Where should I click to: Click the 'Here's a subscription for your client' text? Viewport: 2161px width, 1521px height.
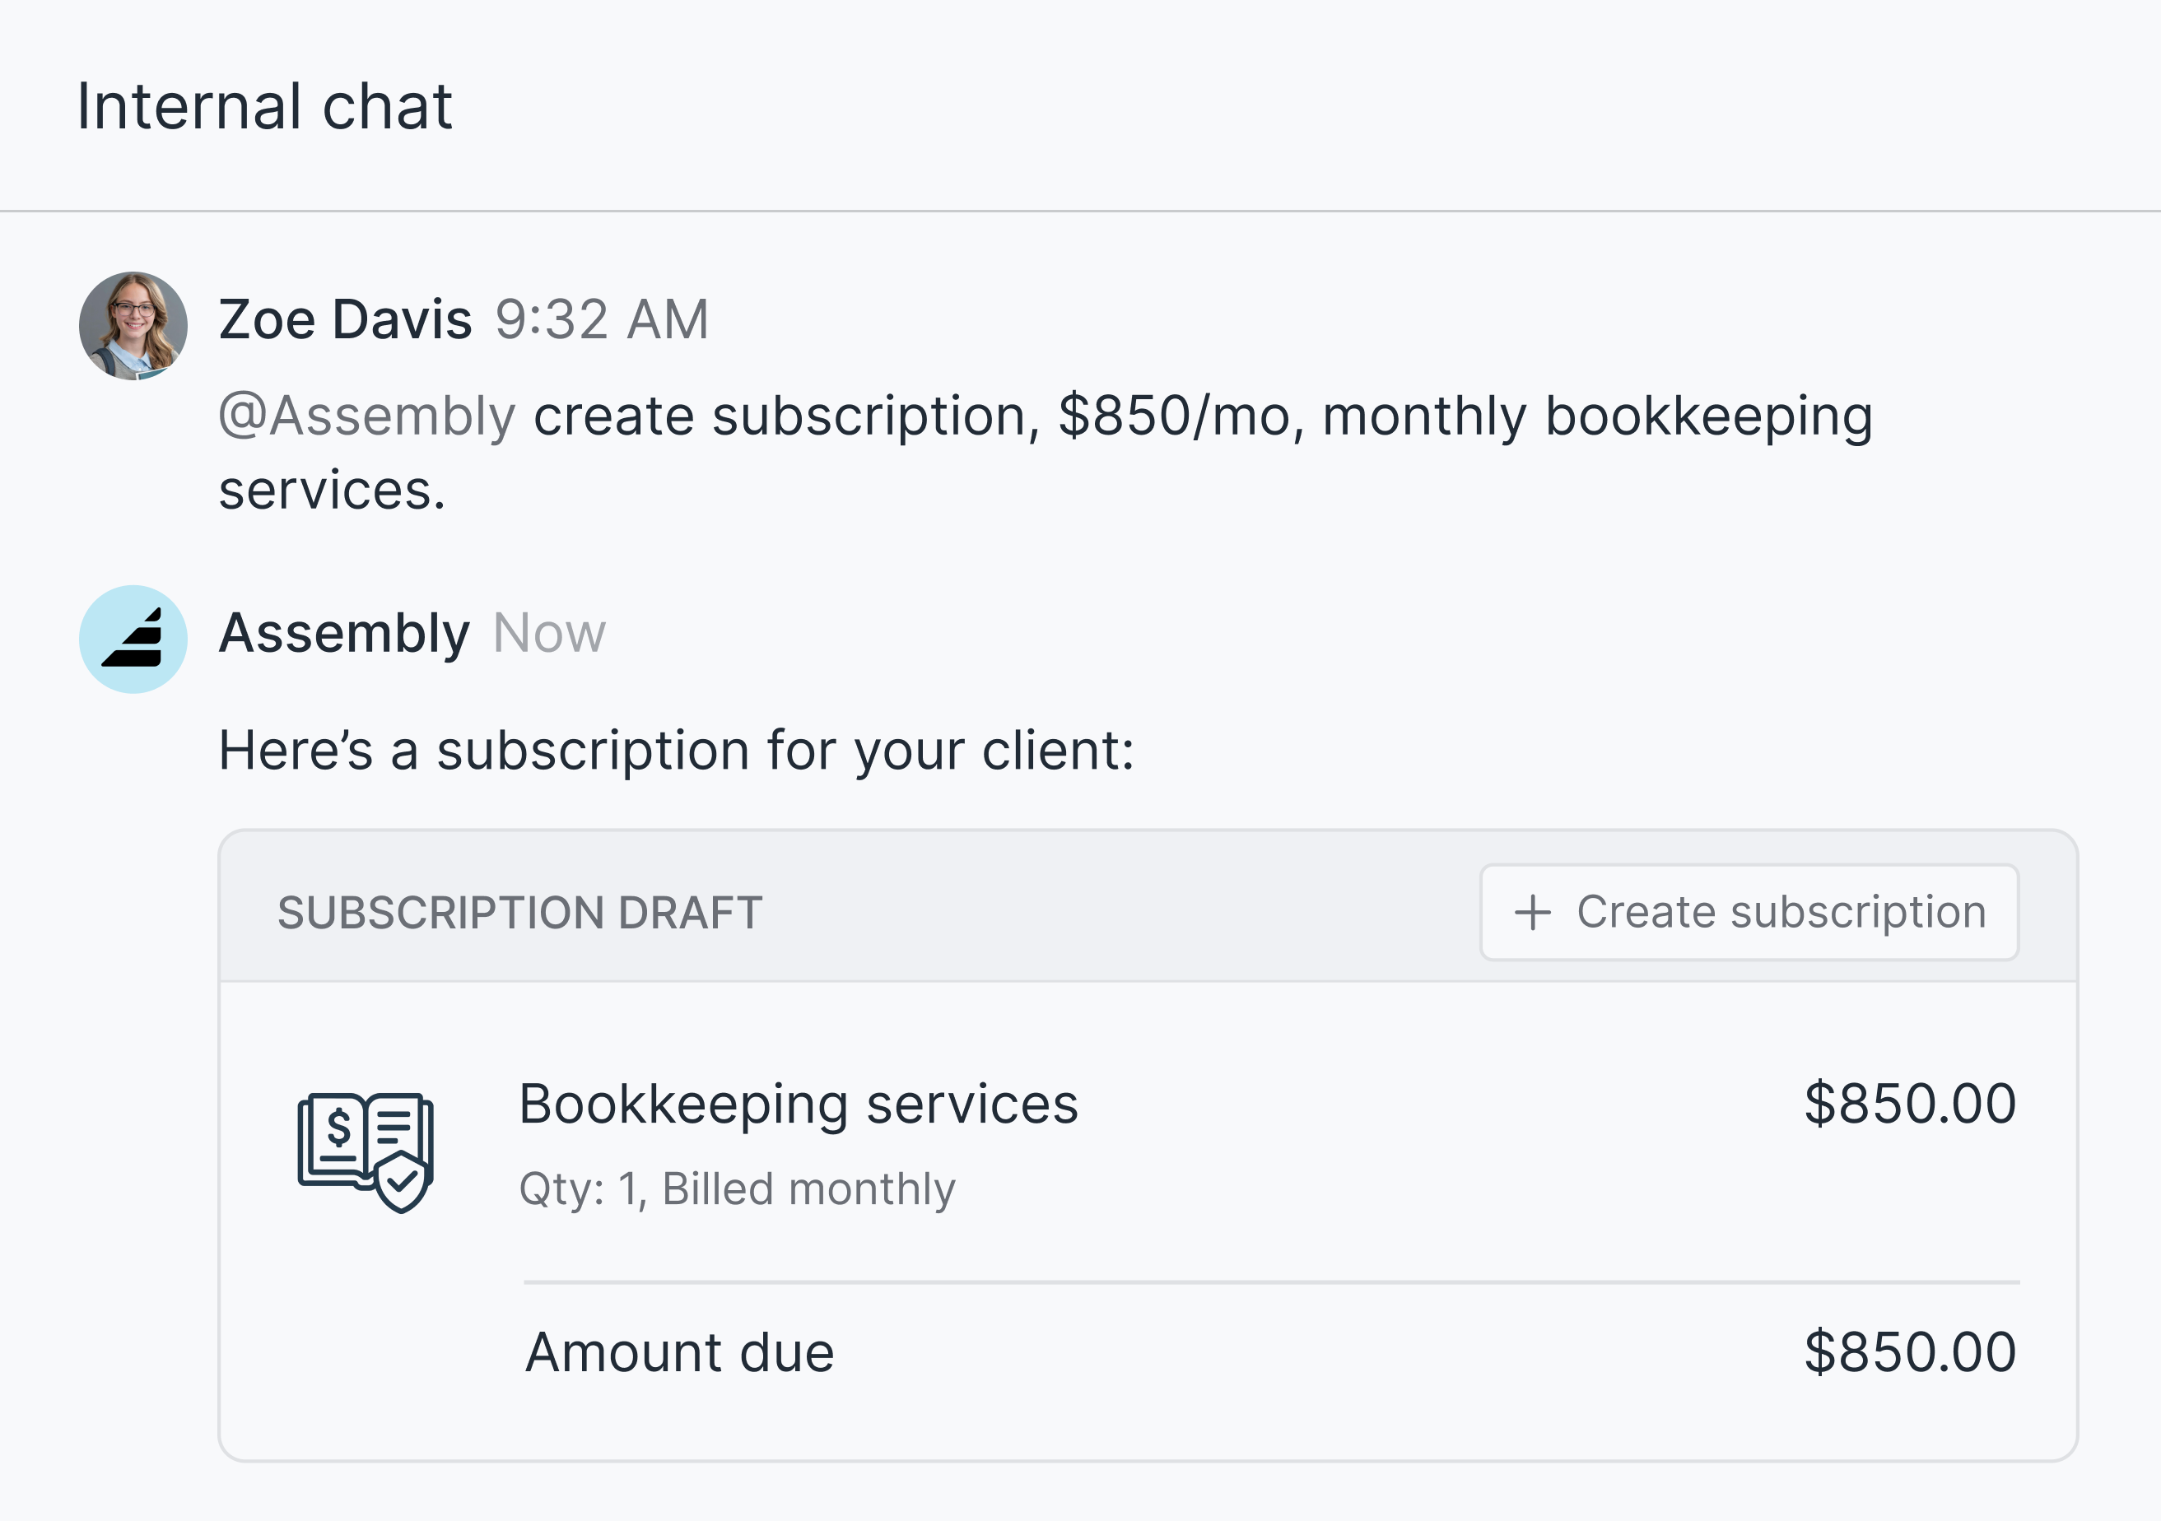point(677,751)
